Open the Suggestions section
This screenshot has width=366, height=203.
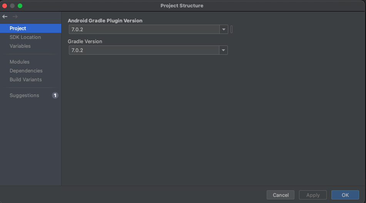(x=24, y=95)
